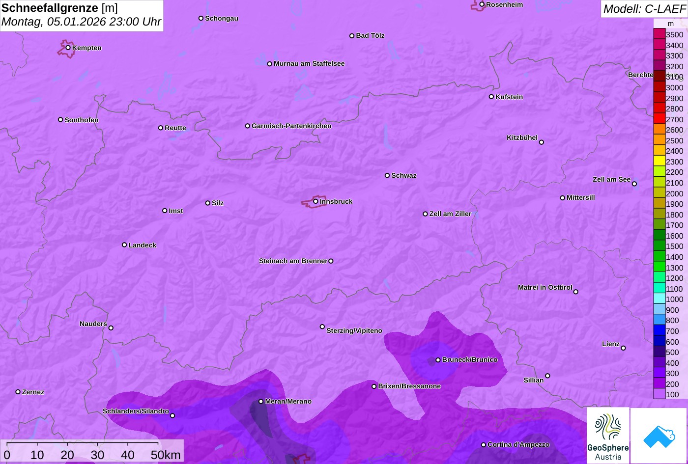
Task: Click the 50km scale bar
Action: pos(92,451)
